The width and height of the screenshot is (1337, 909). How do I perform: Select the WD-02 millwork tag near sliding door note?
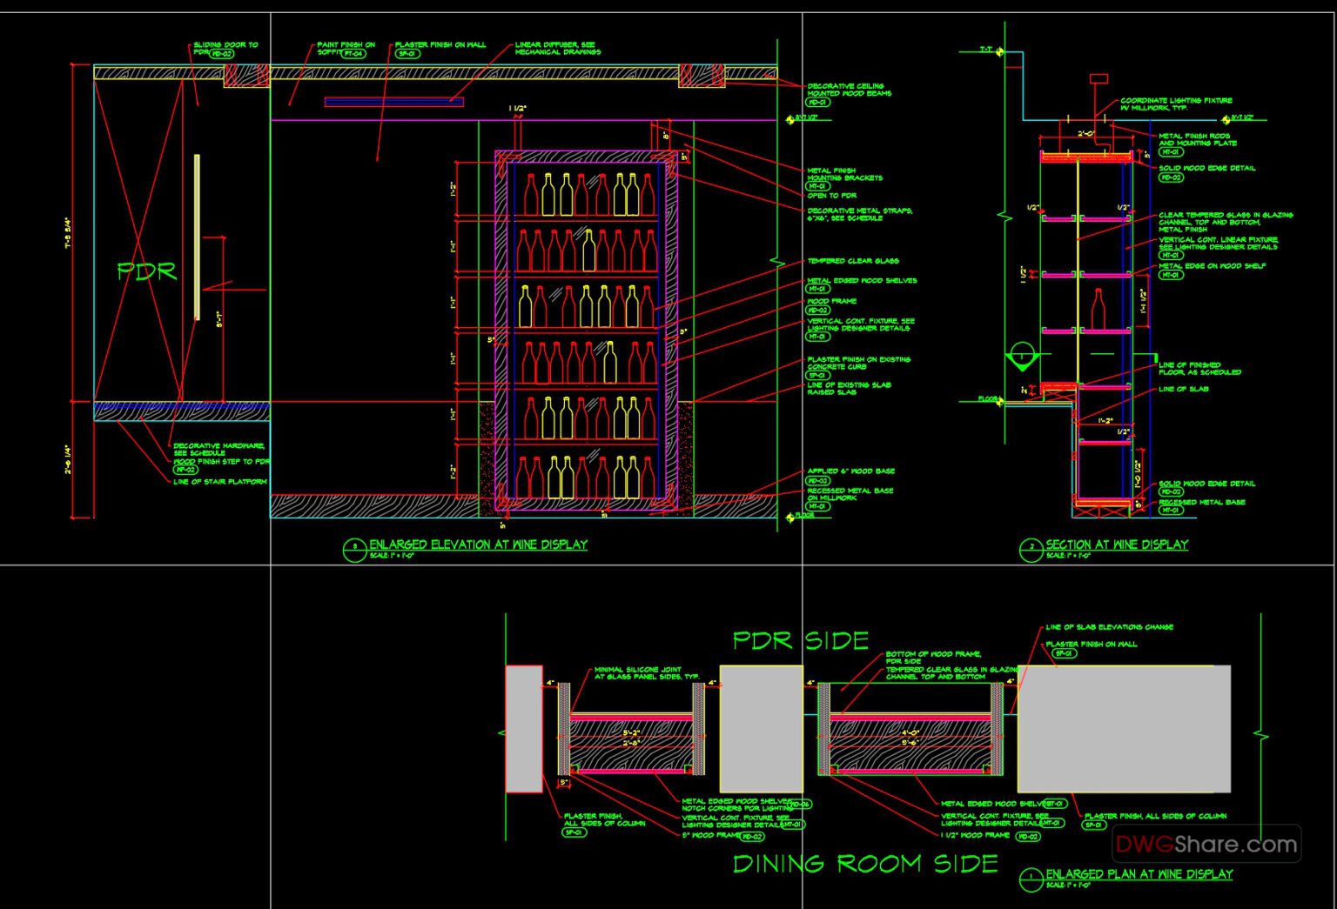[223, 53]
